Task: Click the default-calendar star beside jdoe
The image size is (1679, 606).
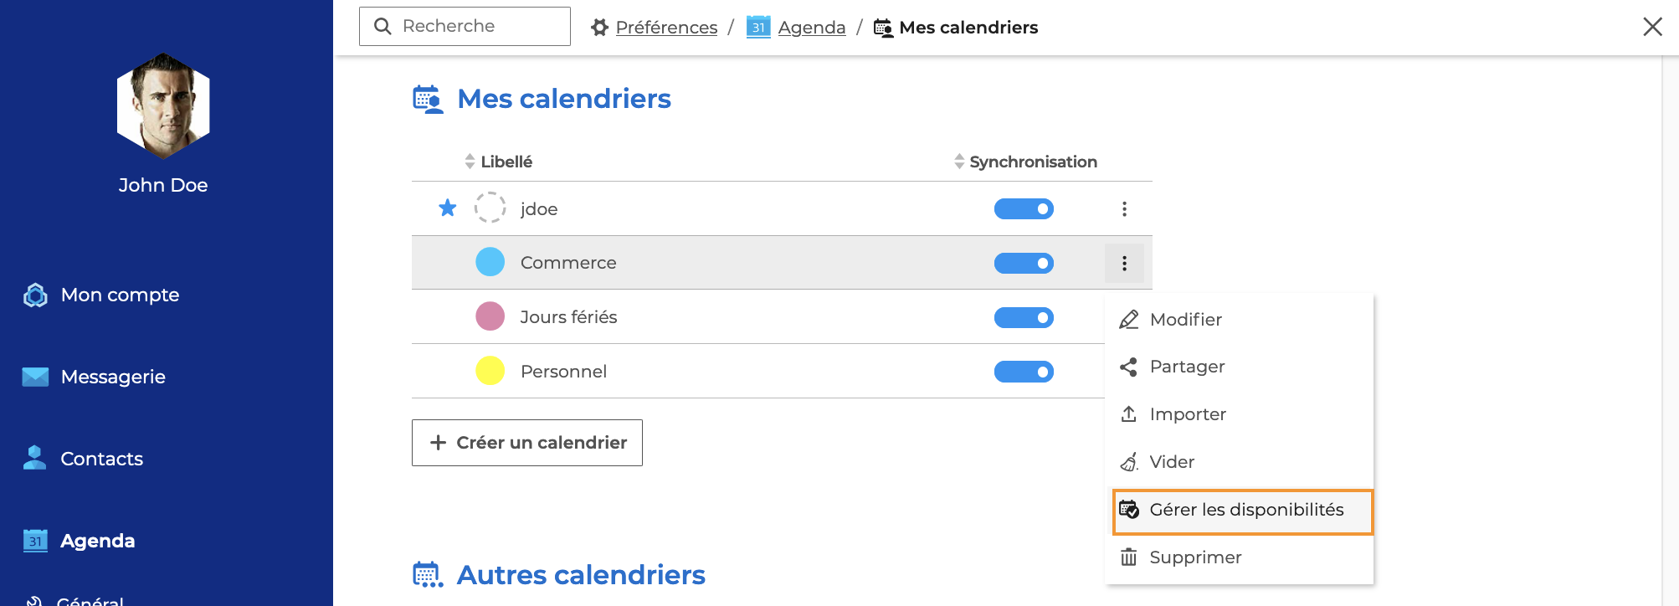Action: coord(448,208)
